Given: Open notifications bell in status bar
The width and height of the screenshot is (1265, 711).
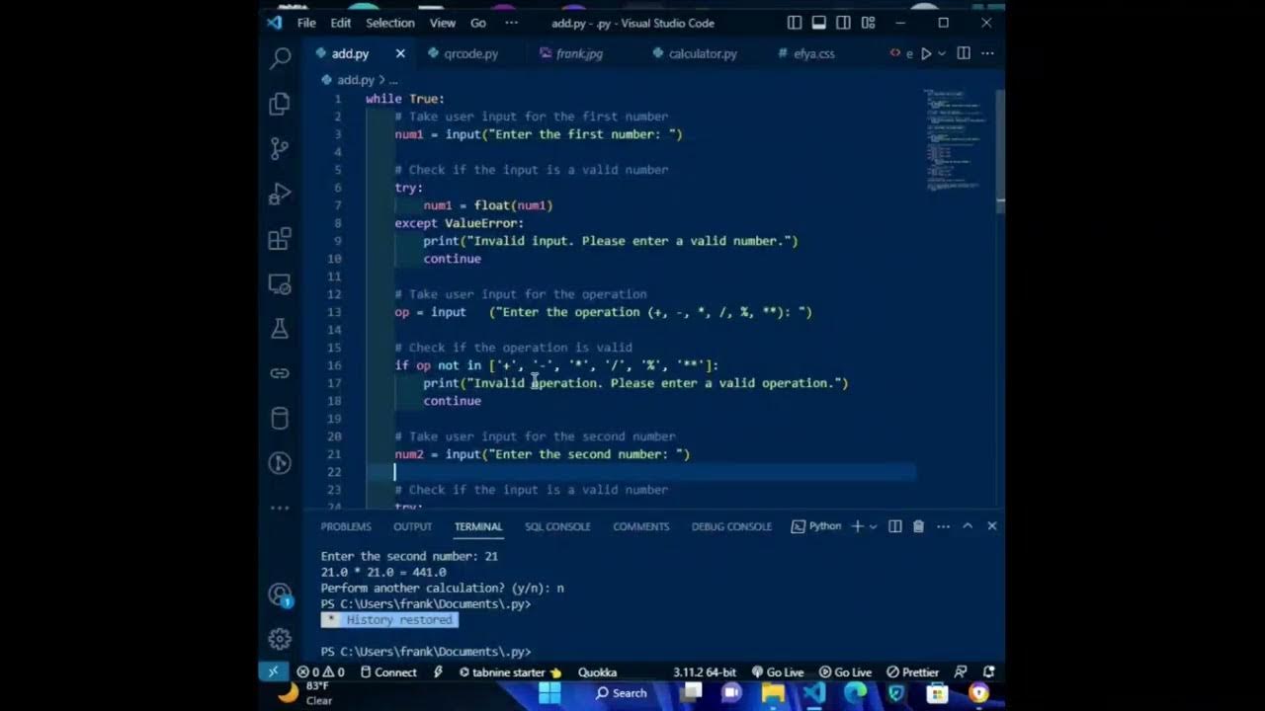Looking at the screenshot, I should click(987, 671).
